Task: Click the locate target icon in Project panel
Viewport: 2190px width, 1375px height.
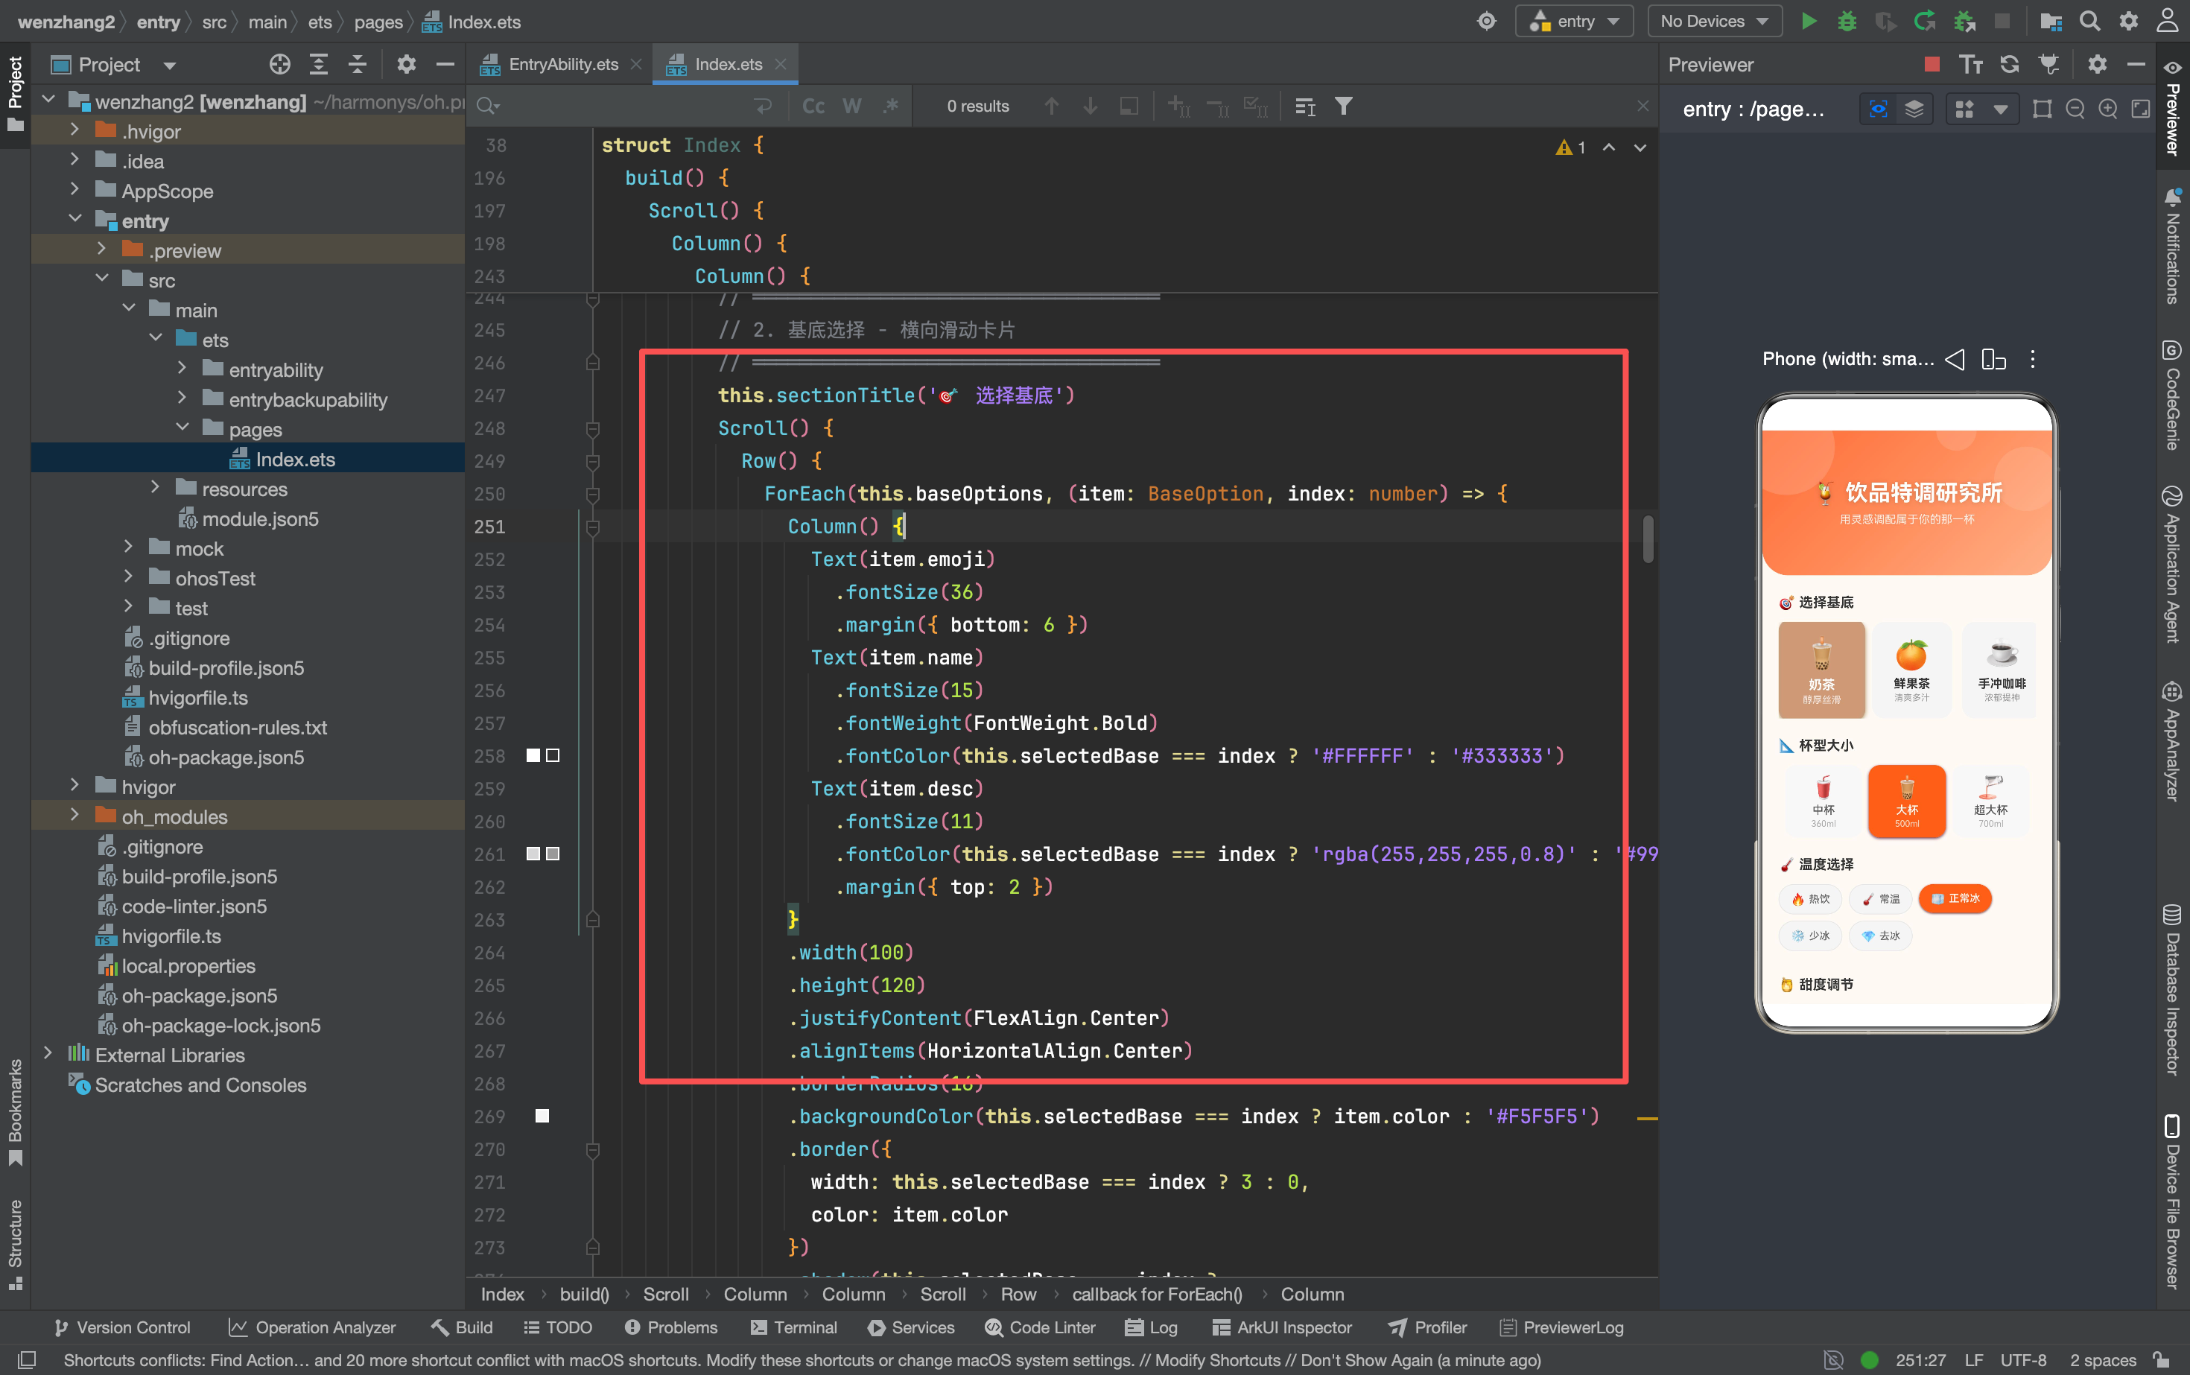Action: (x=280, y=65)
